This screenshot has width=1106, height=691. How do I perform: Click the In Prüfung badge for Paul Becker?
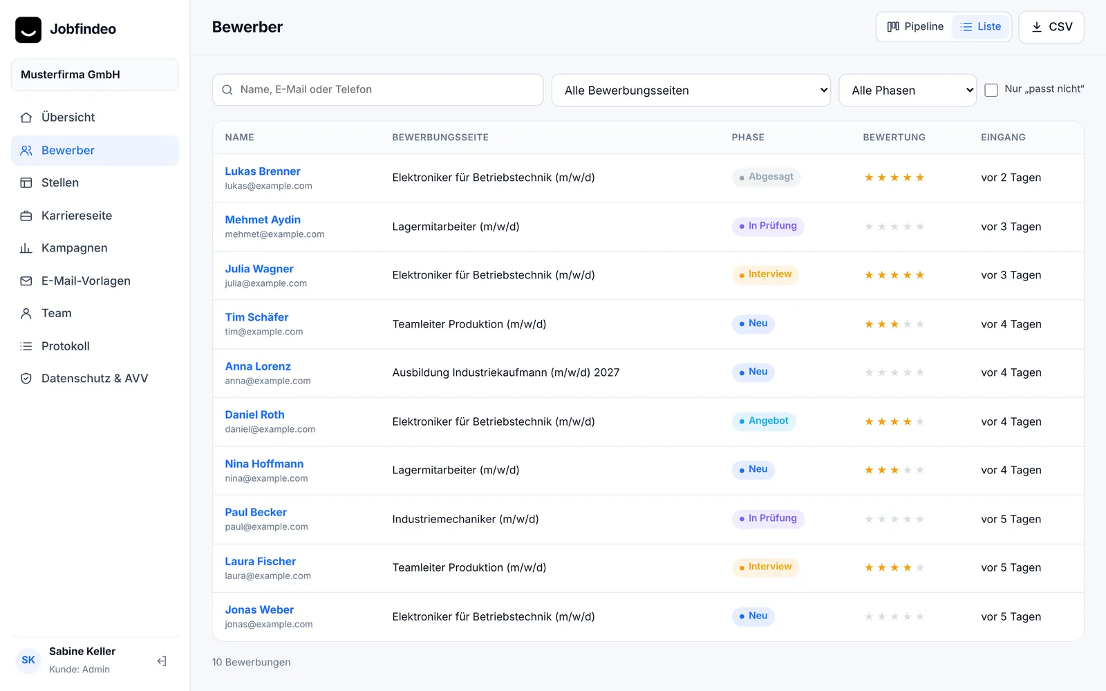tap(768, 518)
